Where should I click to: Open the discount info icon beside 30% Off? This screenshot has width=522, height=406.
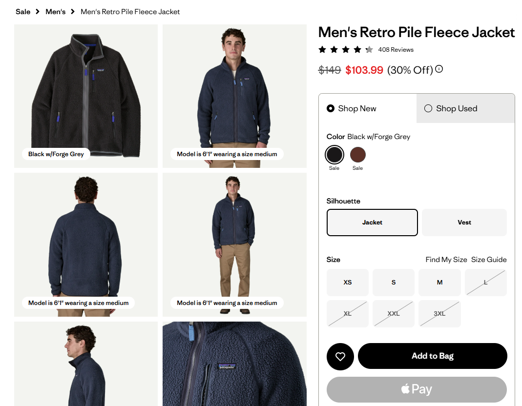coord(439,69)
